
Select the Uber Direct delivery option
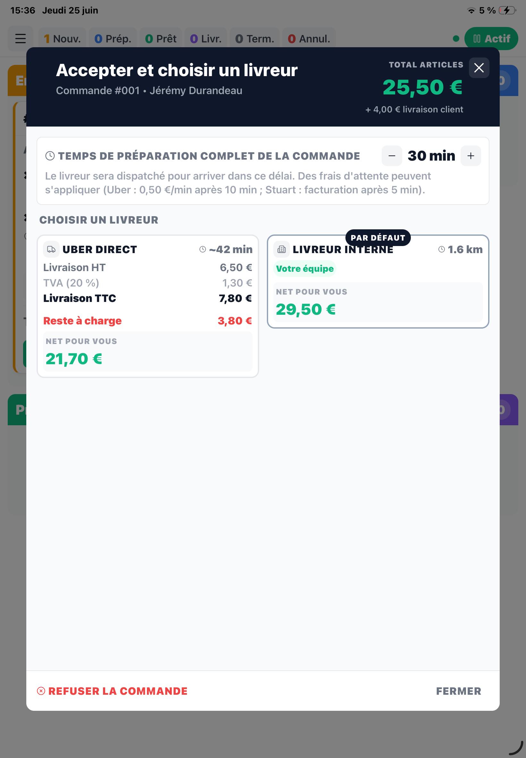click(148, 306)
